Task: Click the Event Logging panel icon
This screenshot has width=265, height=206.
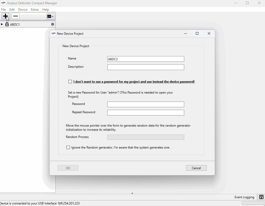Action: coord(261,197)
